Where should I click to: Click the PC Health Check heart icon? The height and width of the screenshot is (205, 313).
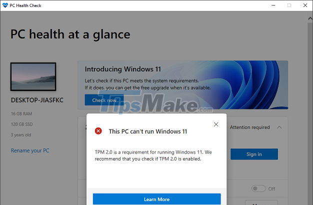point(5,5)
